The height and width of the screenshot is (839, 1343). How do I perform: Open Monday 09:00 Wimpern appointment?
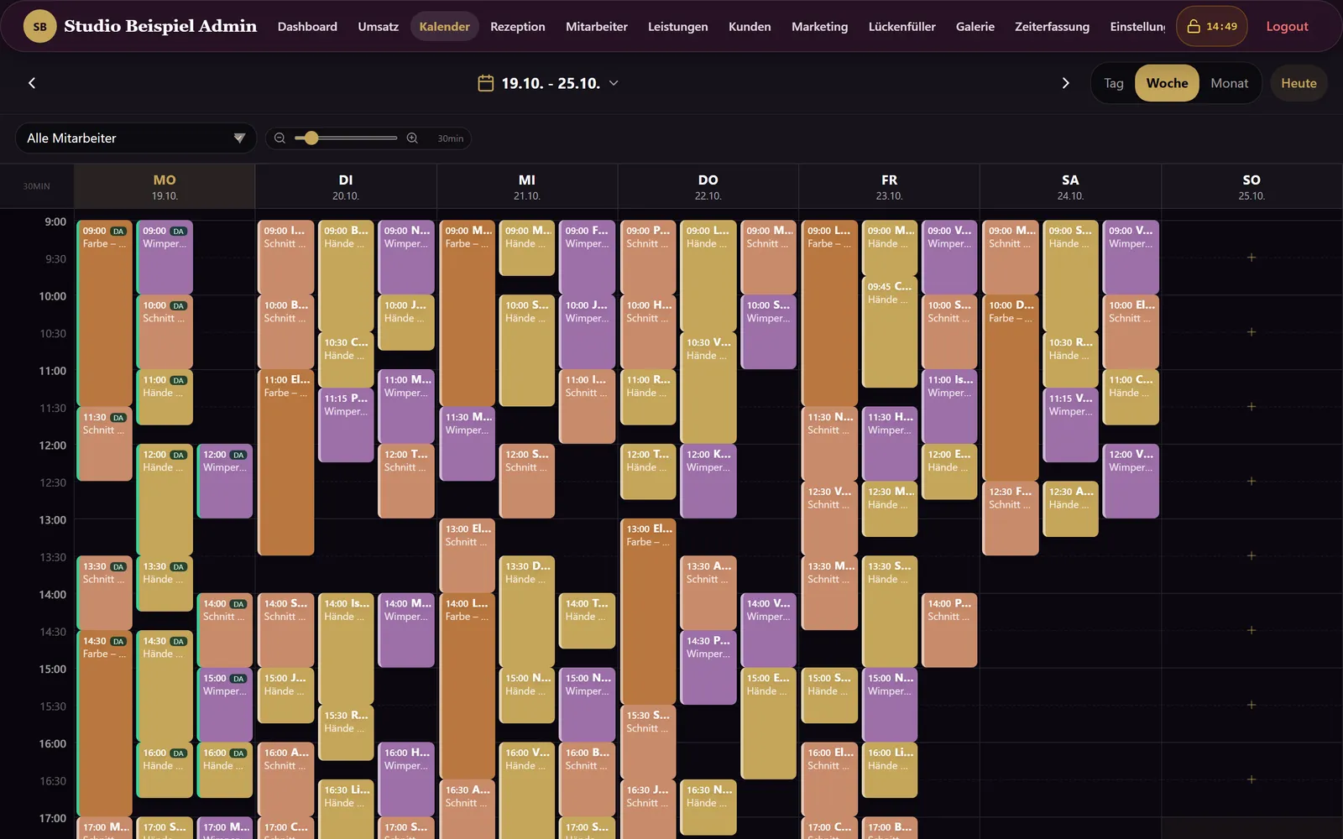(x=165, y=257)
